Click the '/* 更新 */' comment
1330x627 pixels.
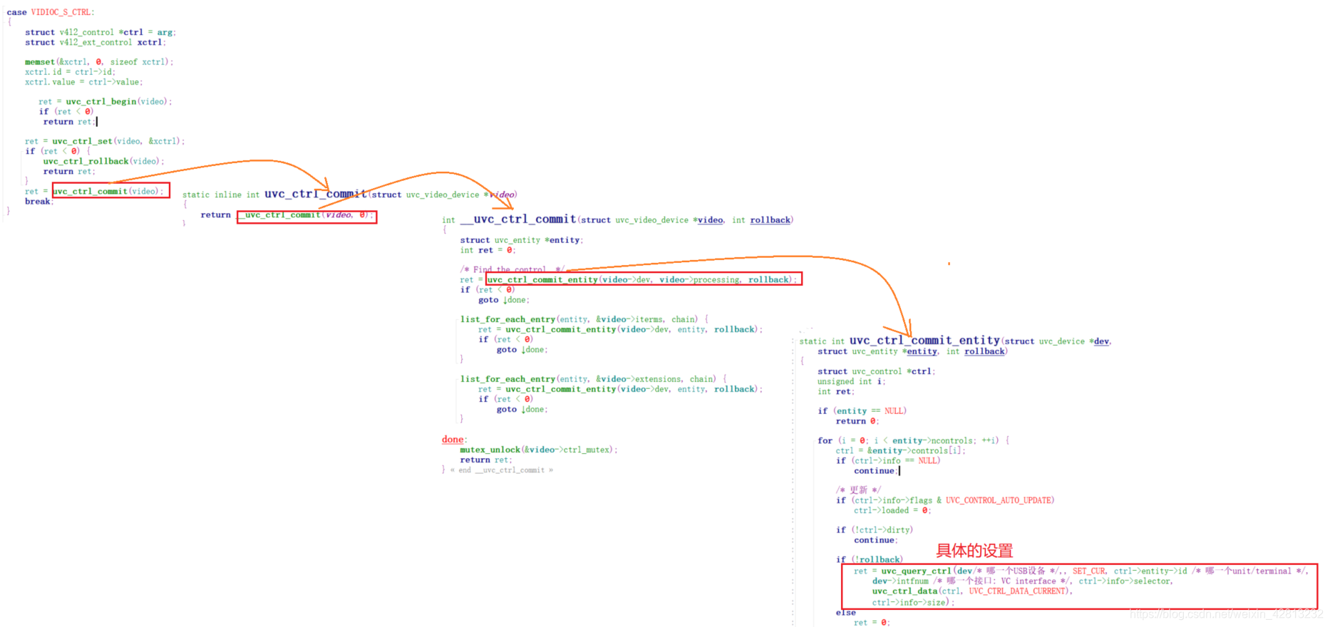point(859,490)
